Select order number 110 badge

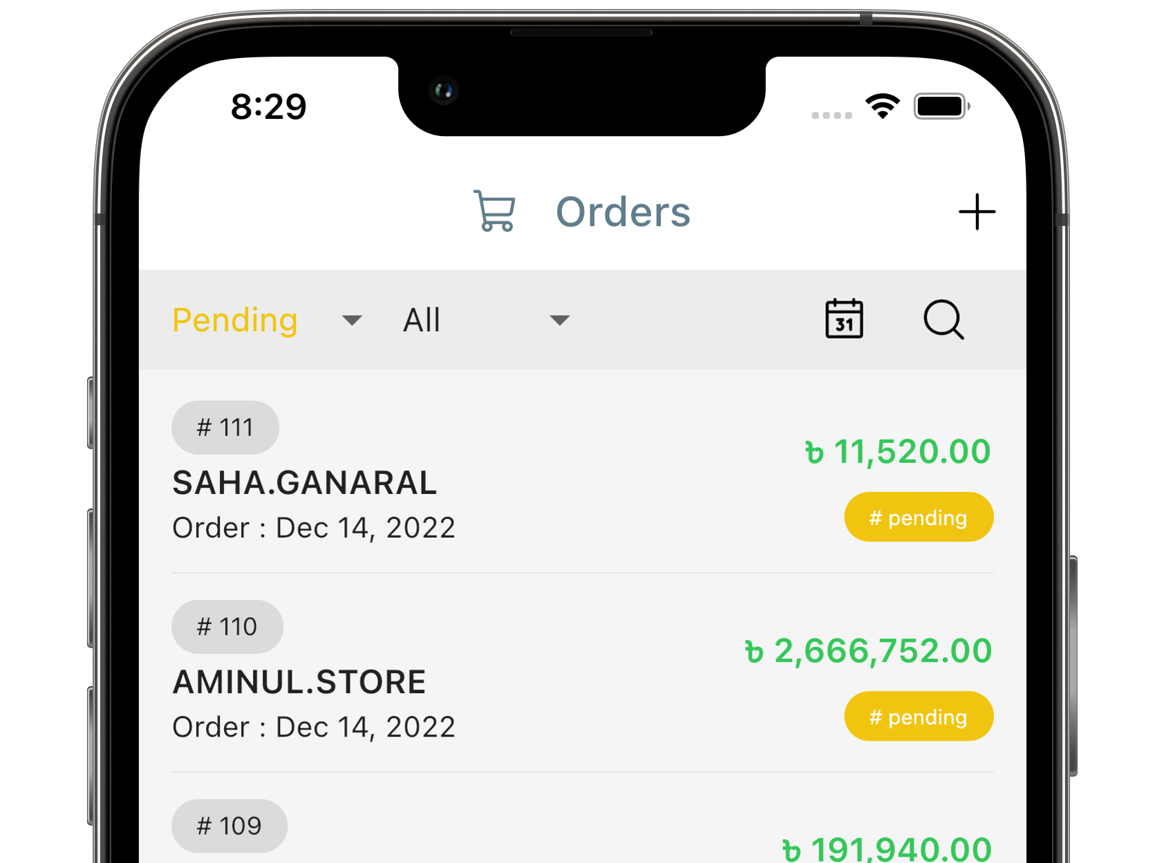click(x=227, y=627)
